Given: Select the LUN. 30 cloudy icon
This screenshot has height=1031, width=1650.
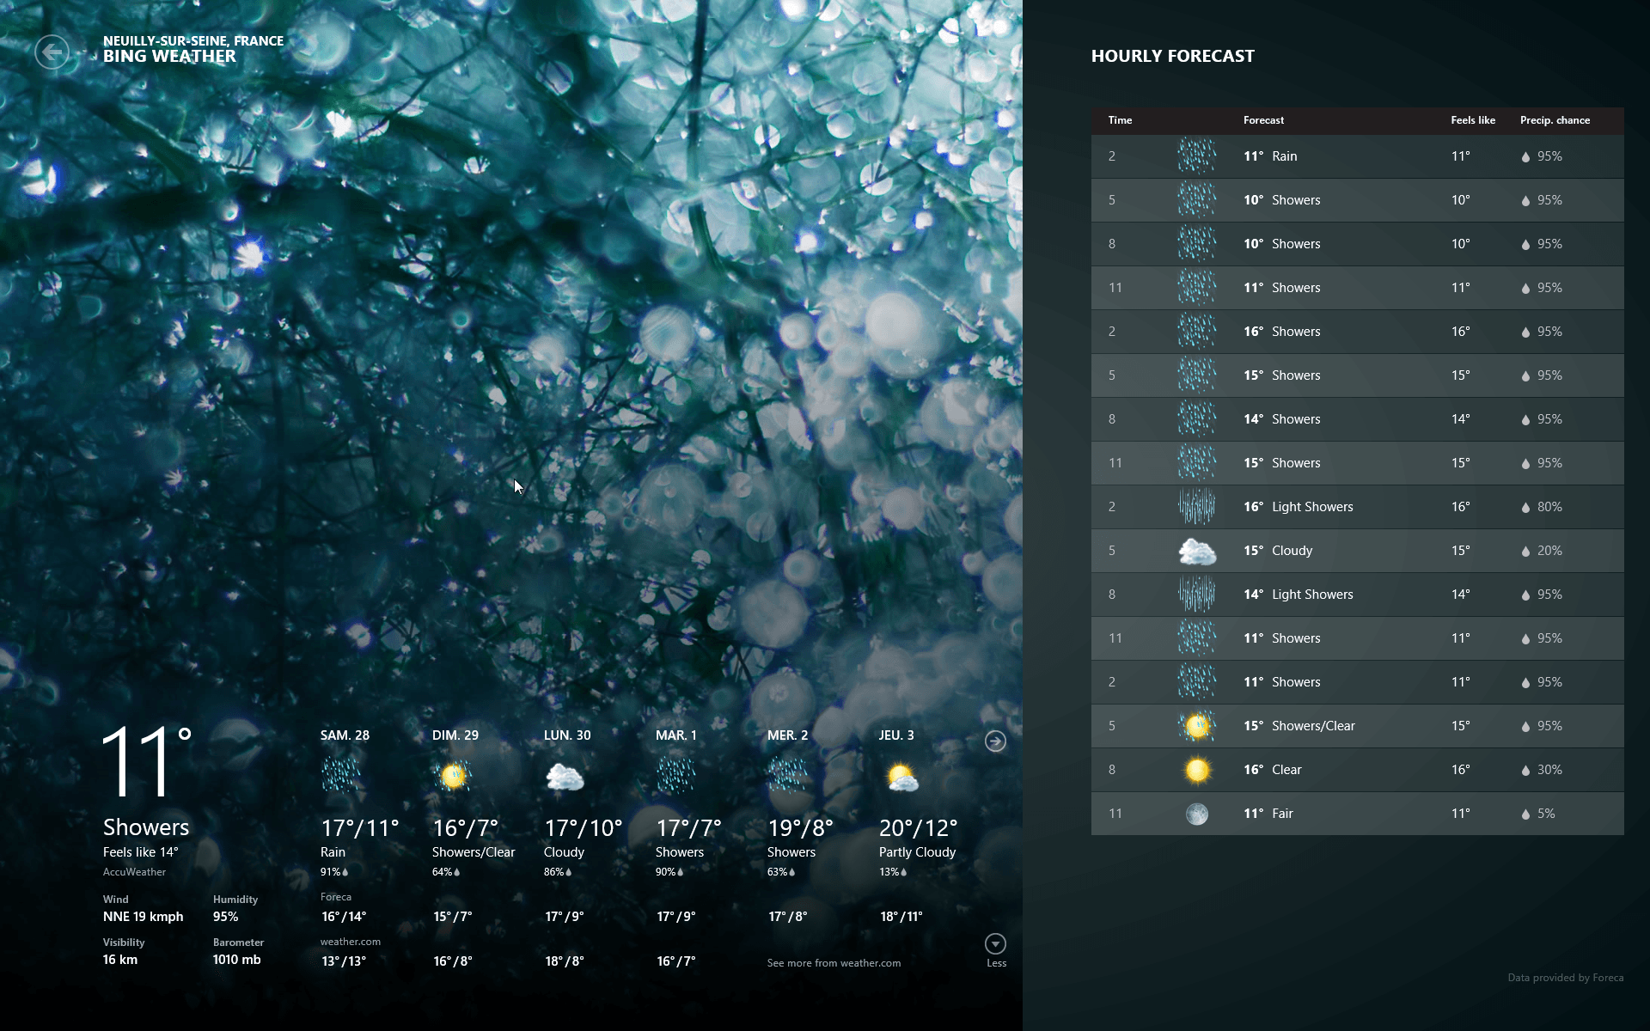Looking at the screenshot, I should pyautogui.click(x=565, y=777).
